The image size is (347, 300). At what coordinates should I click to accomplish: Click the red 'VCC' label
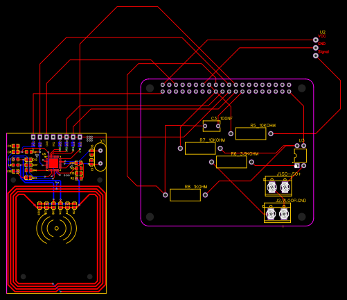click(x=322, y=36)
